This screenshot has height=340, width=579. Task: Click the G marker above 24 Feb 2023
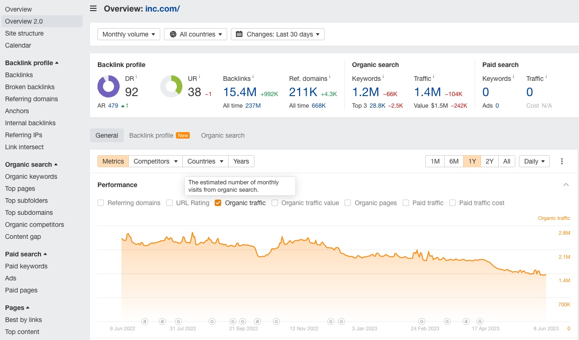[x=422, y=321]
